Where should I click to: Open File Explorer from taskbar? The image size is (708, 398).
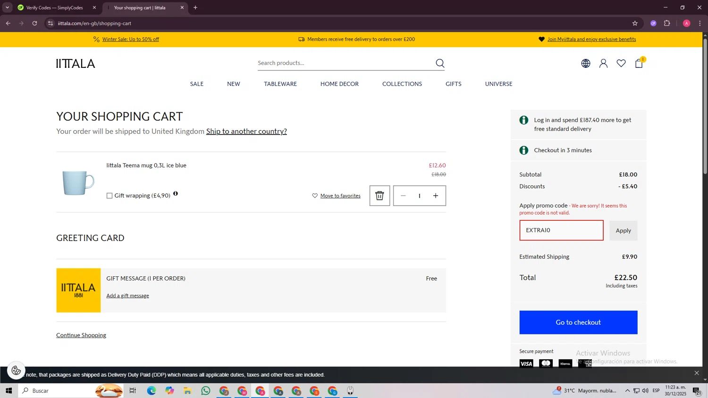pyautogui.click(x=187, y=391)
